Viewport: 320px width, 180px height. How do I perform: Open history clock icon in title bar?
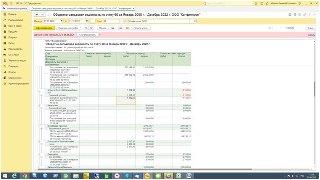click(x=262, y=3)
